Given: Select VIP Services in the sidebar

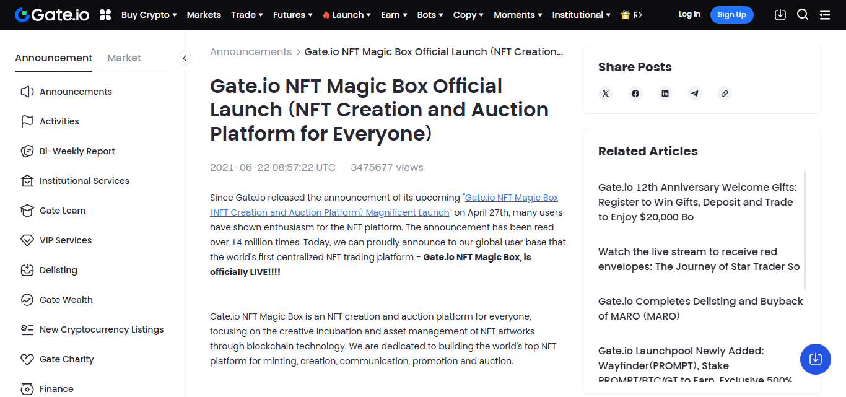Looking at the screenshot, I should (x=66, y=240).
